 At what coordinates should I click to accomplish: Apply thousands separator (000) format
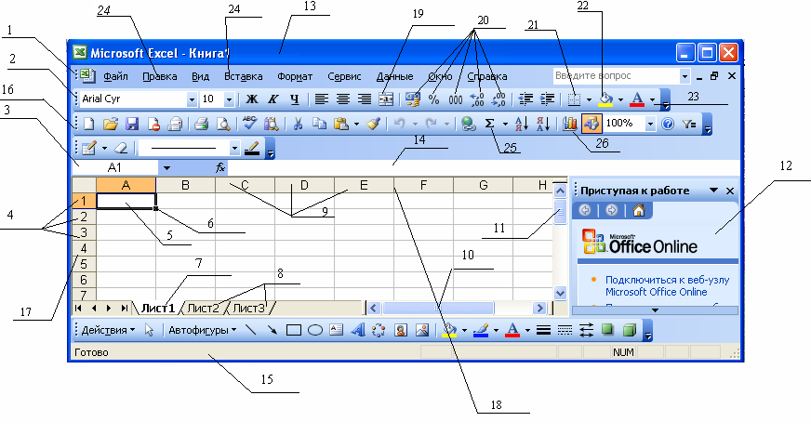tap(455, 99)
